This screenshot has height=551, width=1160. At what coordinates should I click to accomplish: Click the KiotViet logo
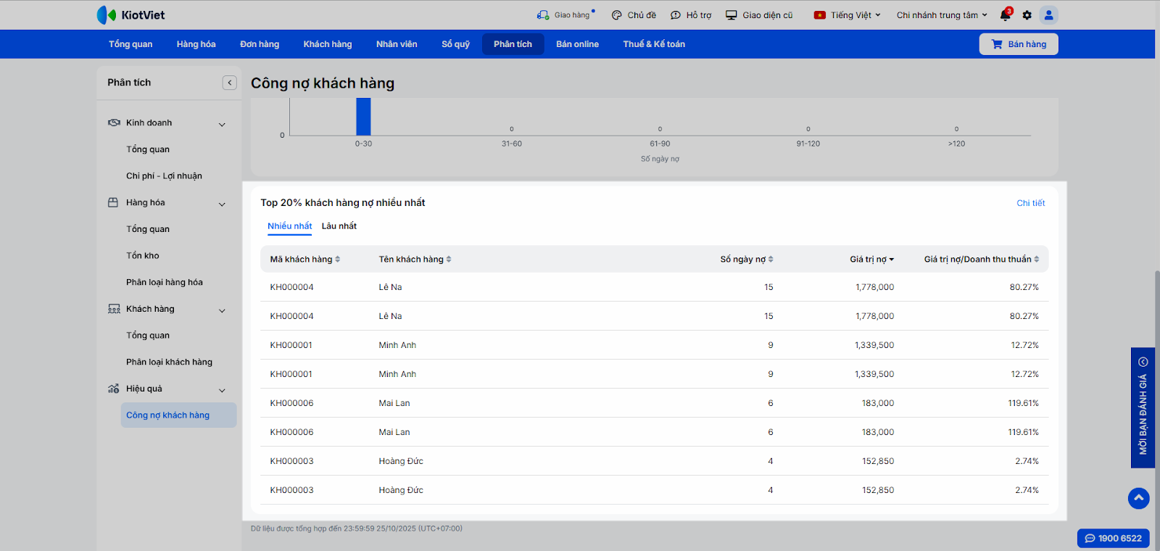point(131,15)
